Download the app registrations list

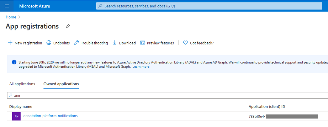[x=127, y=43]
